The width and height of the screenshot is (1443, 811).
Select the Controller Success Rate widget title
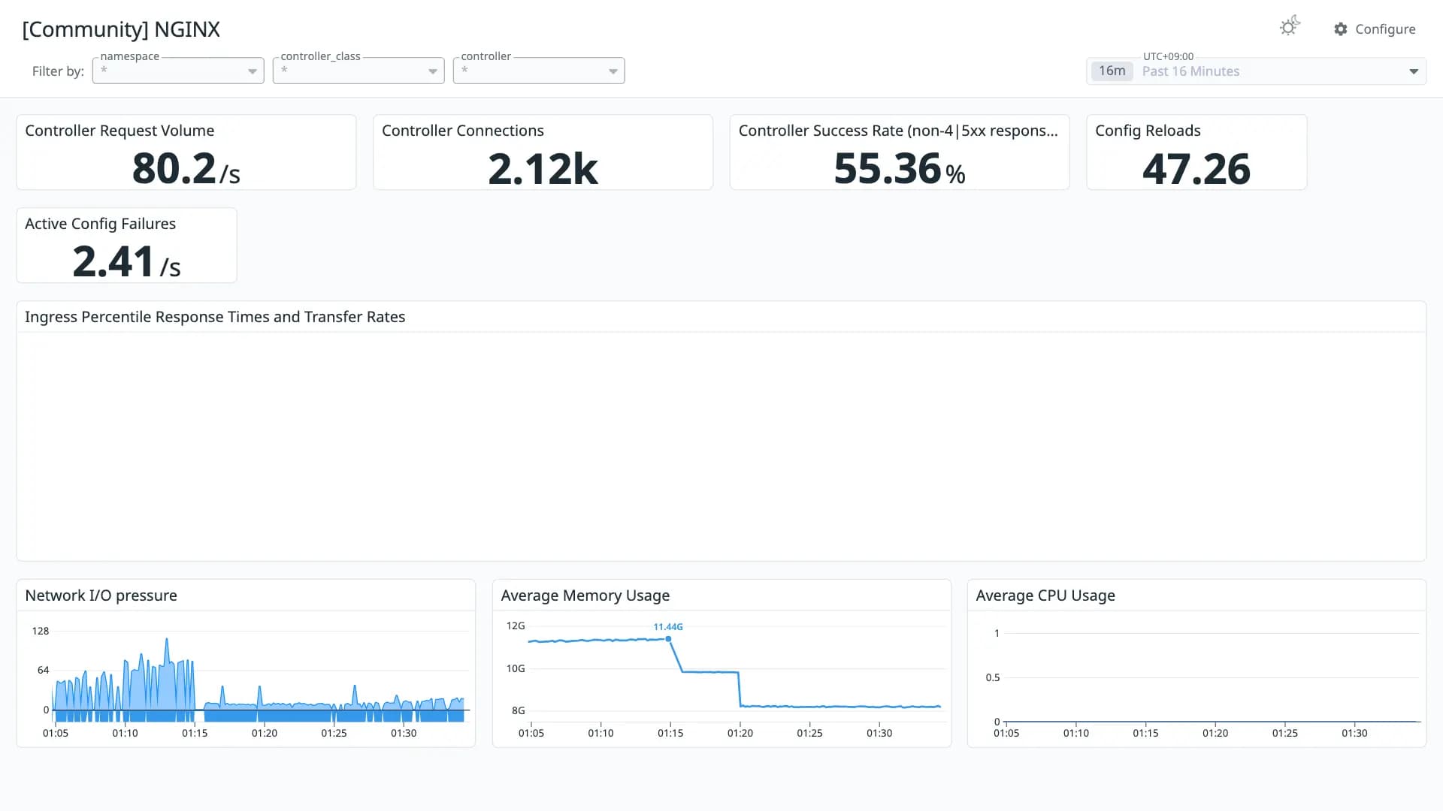(x=898, y=131)
